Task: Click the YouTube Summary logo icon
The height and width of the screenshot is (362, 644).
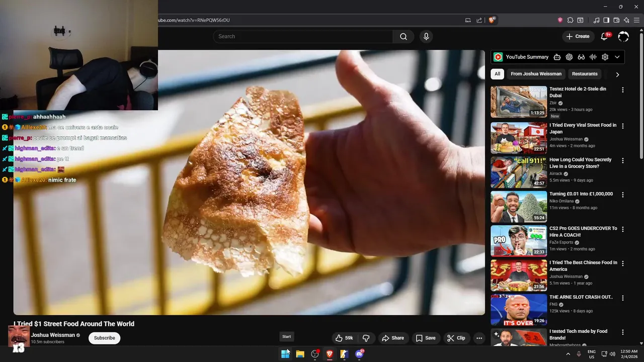Action: pyautogui.click(x=498, y=57)
